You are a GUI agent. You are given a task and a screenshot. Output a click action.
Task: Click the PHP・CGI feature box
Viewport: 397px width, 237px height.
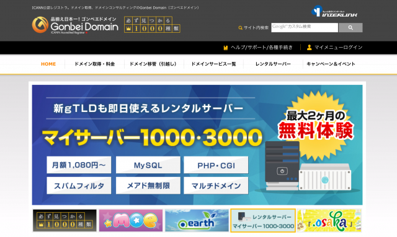pos(216,165)
